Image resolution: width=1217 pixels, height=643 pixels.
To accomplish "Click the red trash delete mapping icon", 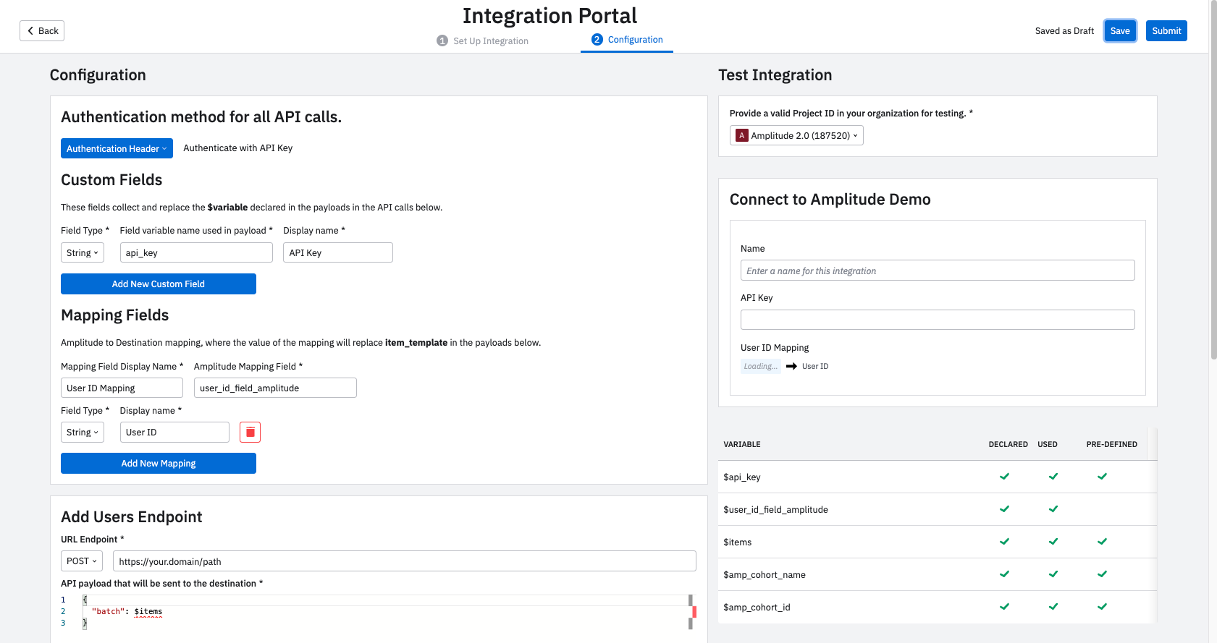I will (250, 432).
